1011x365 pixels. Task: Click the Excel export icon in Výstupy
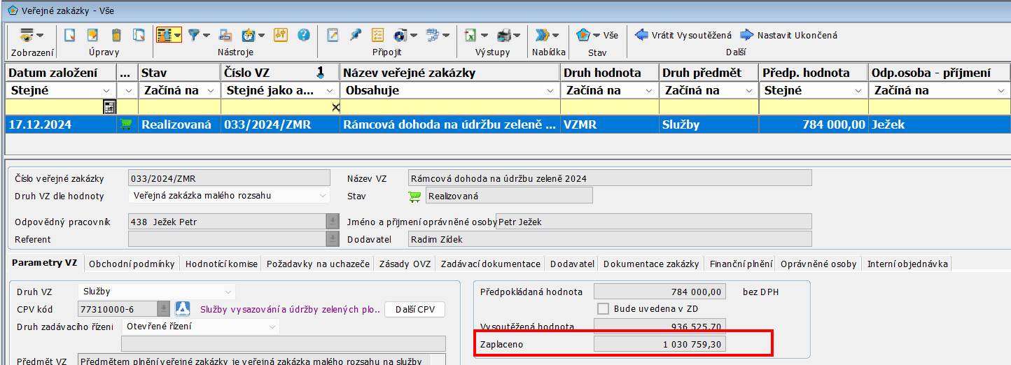pyautogui.click(x=470, y=35)
